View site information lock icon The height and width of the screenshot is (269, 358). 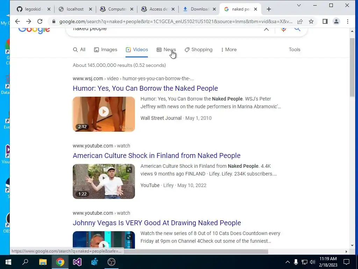(x=54, y=21)
